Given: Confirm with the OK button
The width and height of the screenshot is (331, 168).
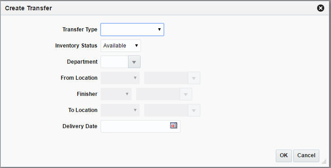Looking at the screenshot, I should [284, 156].
